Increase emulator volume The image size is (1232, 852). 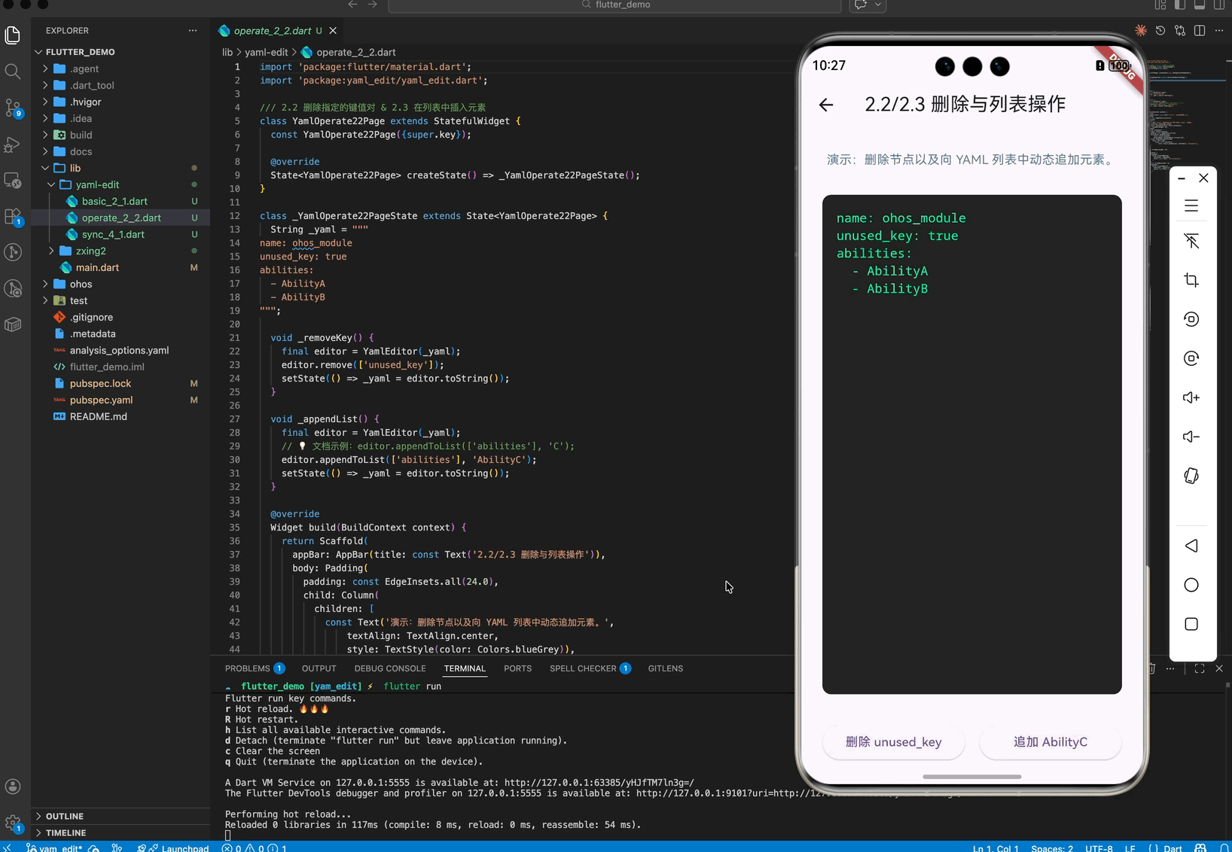1191,397
